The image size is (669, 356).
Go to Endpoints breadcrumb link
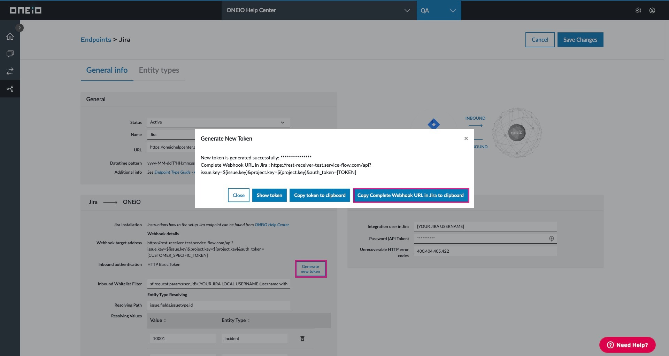[96, 40]
